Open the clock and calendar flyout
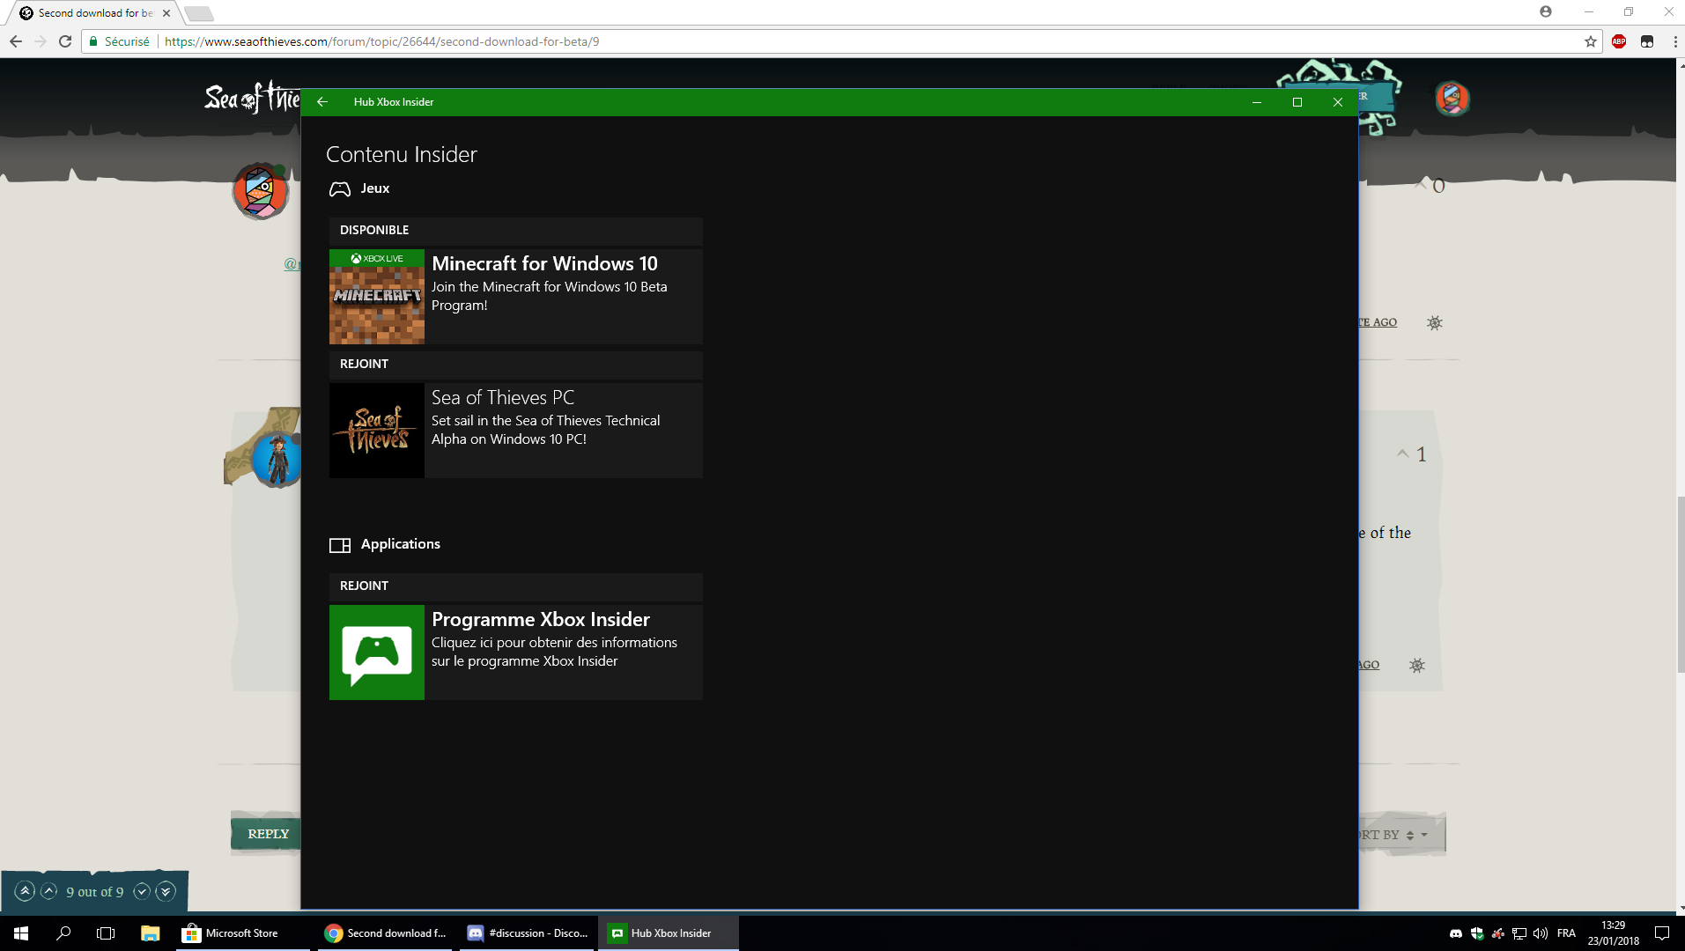This screenshot has width=1685, height=951. [x=1614, y=933]
